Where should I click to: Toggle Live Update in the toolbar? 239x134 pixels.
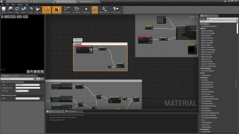pos(76,10)
